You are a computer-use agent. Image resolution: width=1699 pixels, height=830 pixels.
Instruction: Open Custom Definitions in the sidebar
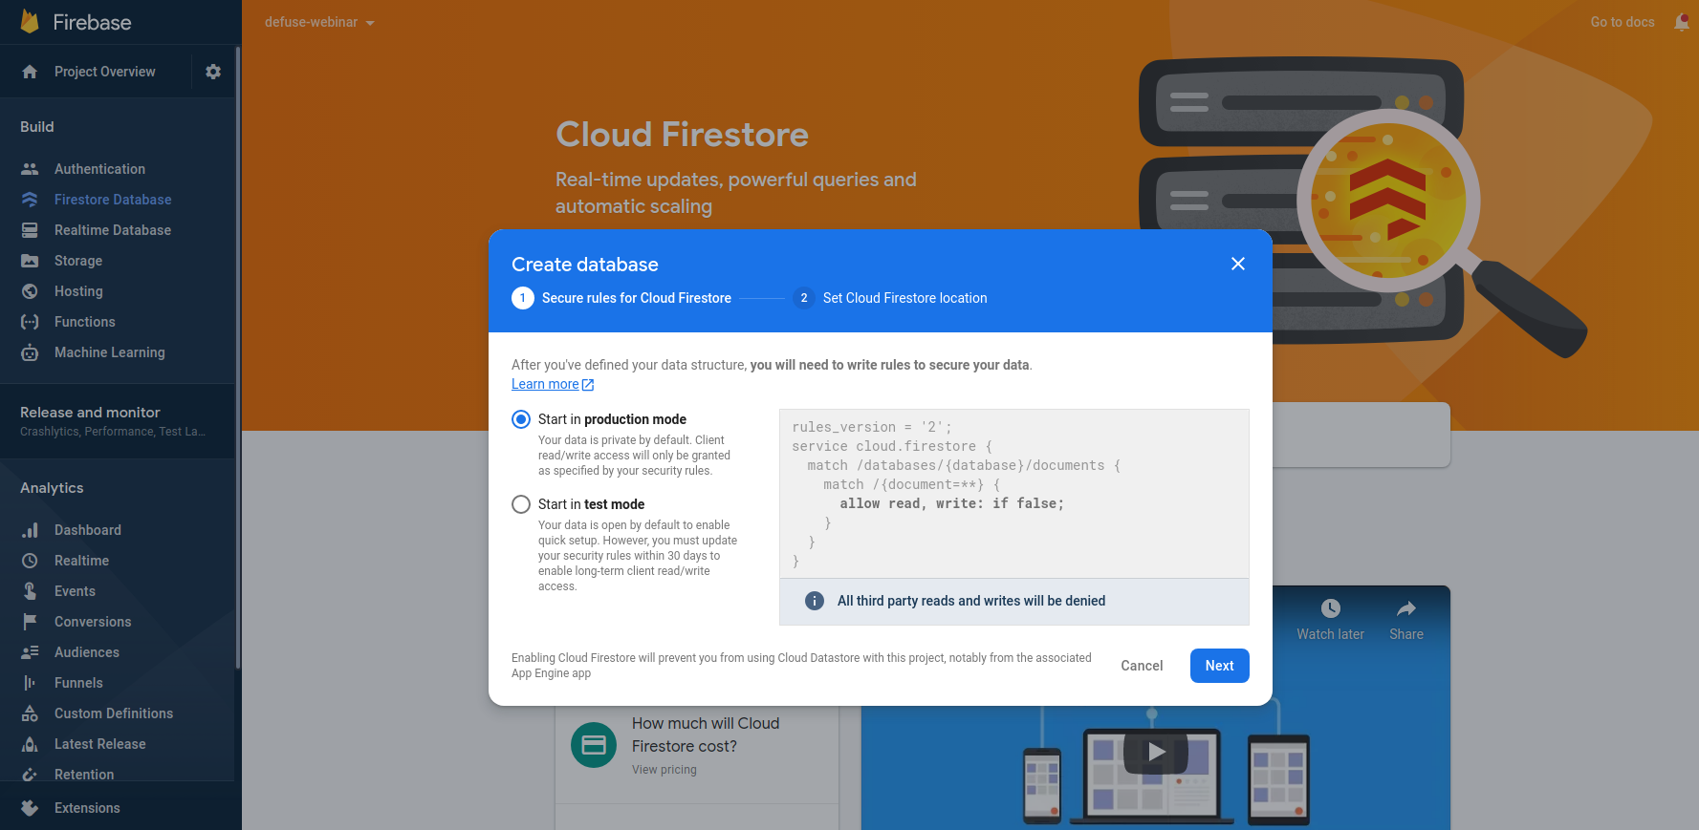tap(114, 713)
